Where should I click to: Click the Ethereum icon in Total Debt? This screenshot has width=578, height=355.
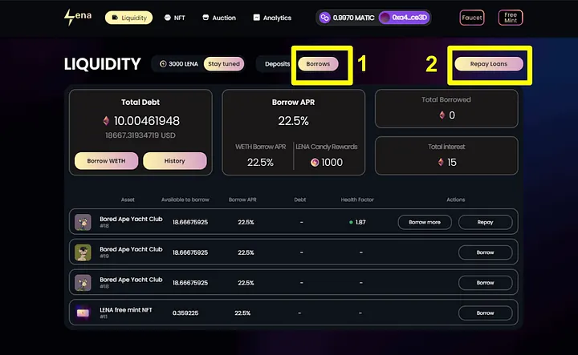(106, 121)
